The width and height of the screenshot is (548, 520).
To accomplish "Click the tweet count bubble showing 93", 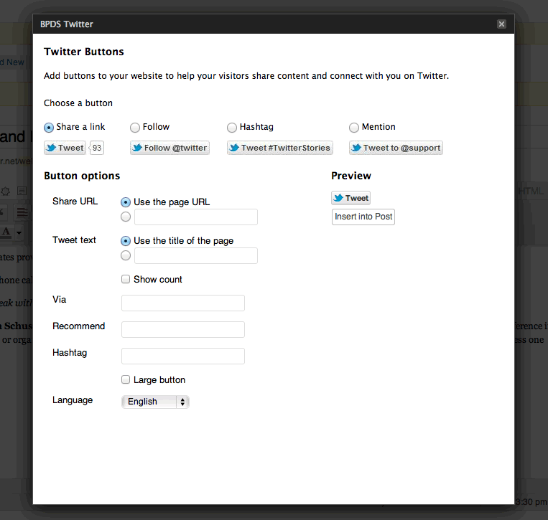I will 97,148.
